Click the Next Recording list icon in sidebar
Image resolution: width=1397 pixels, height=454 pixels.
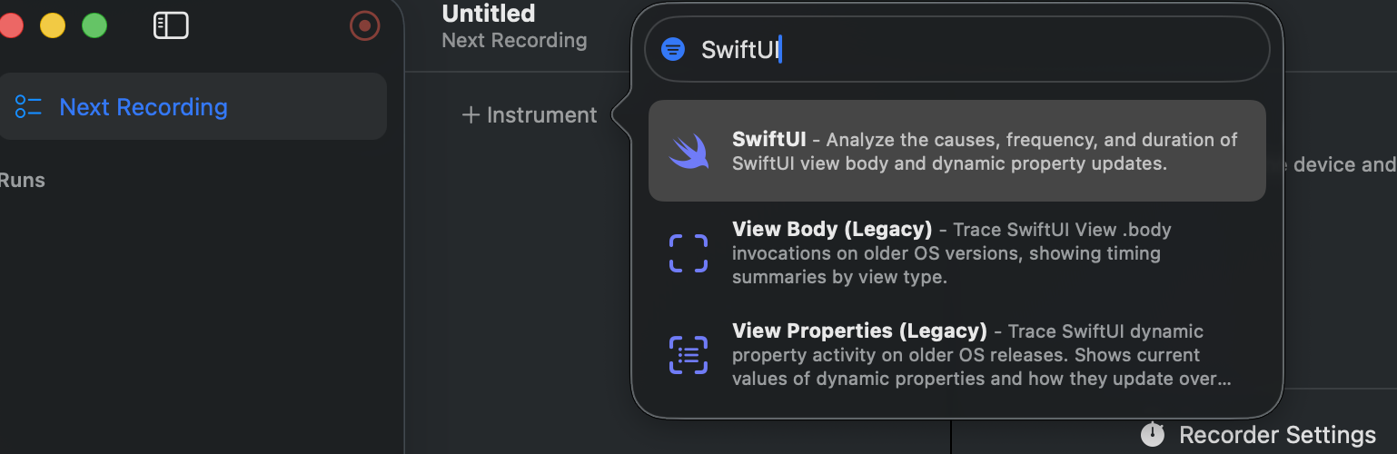(28, 107)
